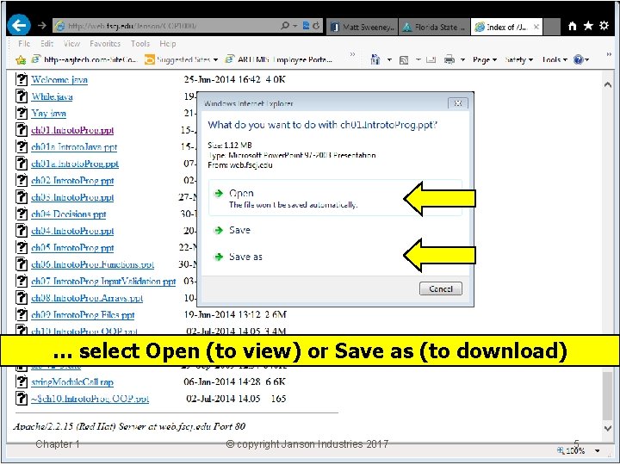Open the ch06.IntrotoProg.Functions.ppt link
Viewport: 620px width, 465px height.
pos(92,264)
